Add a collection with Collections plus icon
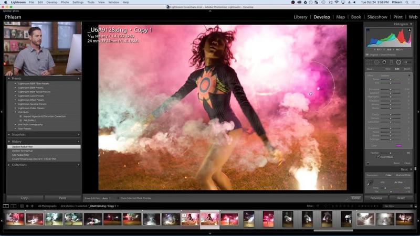This screenshot has width=420, height=236. tap(78, 165)
